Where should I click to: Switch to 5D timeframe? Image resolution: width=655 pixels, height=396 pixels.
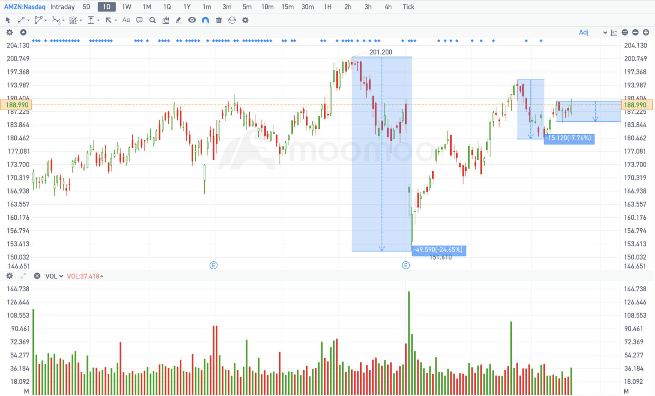click(86, 7)
